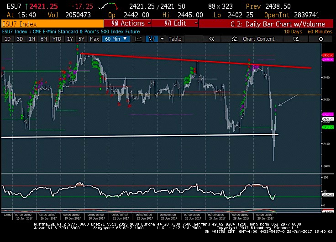Image resolution: width=336 pixels, height=242 pixels.
Task: Select the bar chart style icon
Action: 152,39
